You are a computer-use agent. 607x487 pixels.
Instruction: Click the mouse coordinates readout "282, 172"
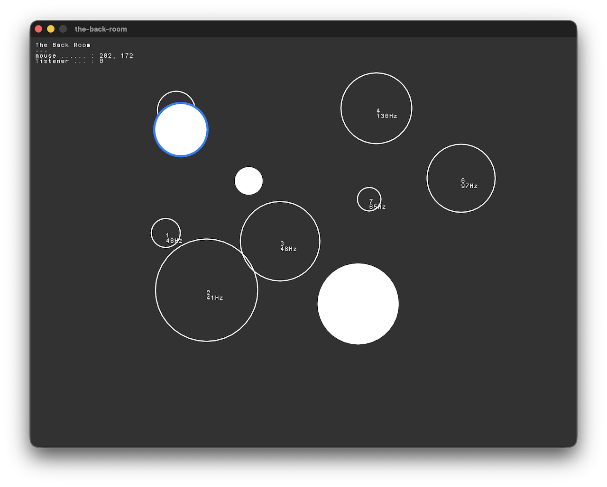coord(116,55)
